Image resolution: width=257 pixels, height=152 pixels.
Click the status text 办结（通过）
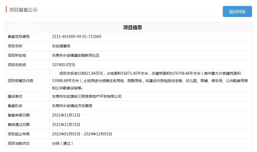coord(63,143)
